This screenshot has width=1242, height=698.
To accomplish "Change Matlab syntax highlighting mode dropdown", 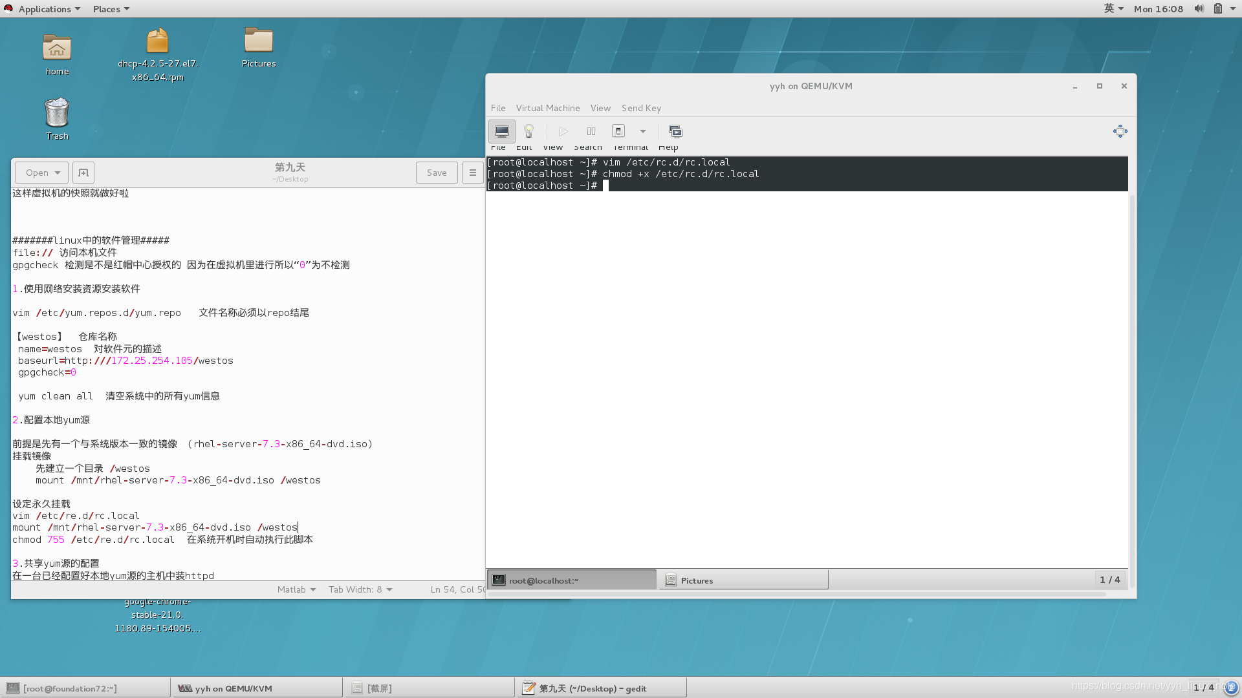I will [296, 589].
